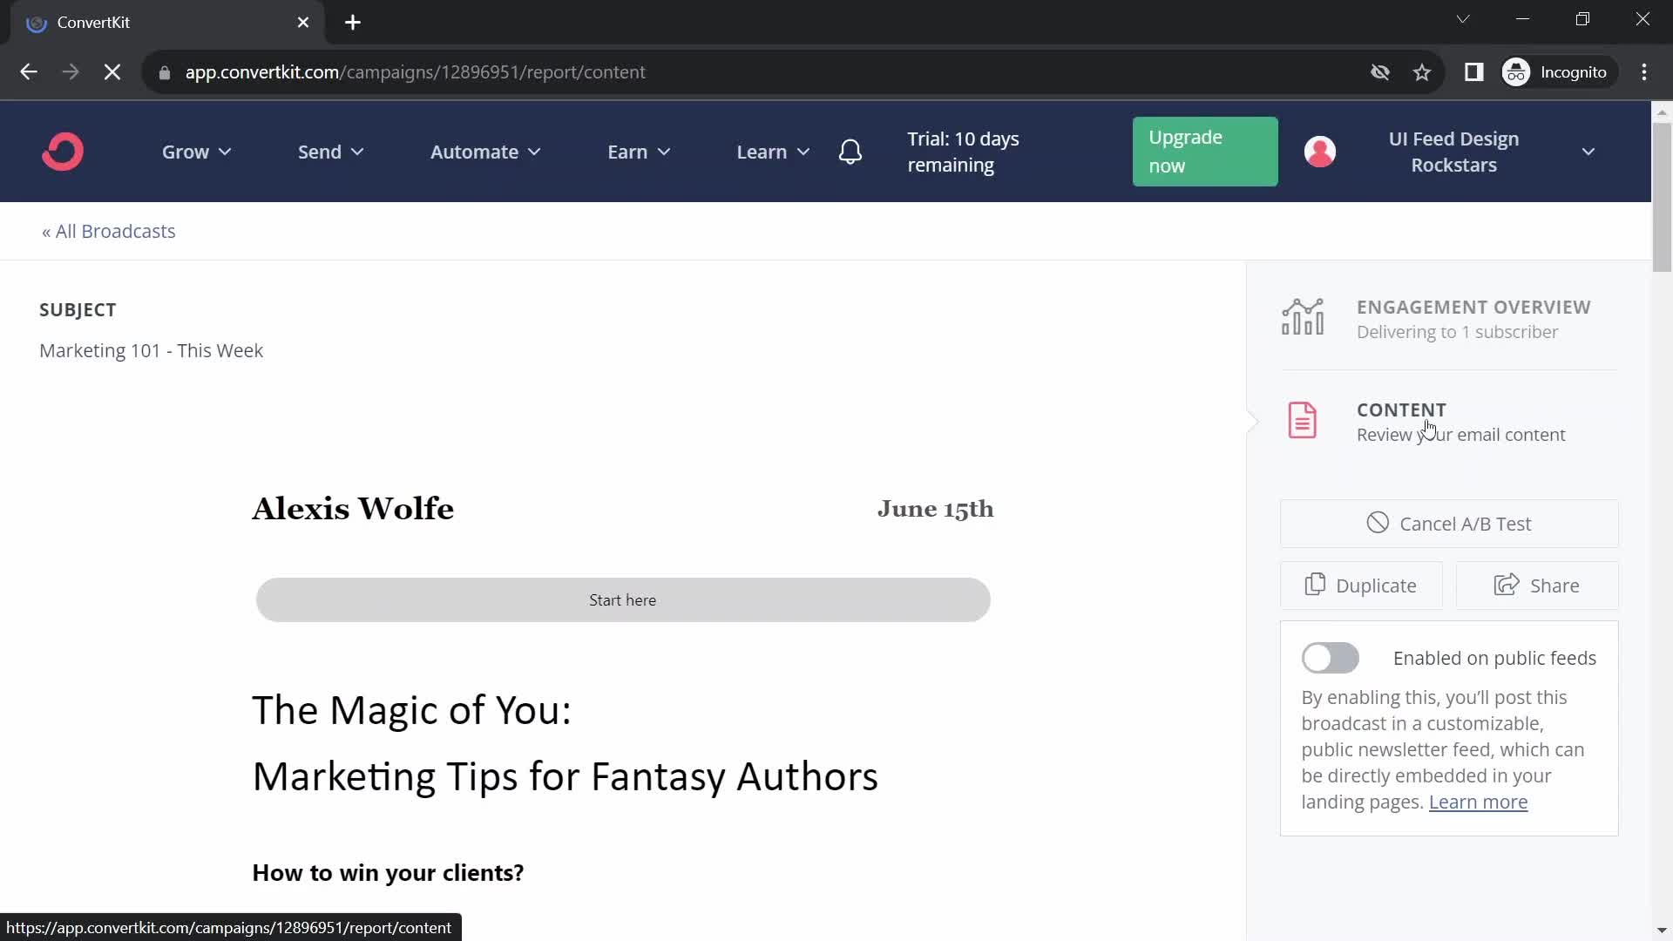The width and height of the screenshot is (1673, 941).
Task: Click the Content review icon
Action: click(x=1302, y=421)
